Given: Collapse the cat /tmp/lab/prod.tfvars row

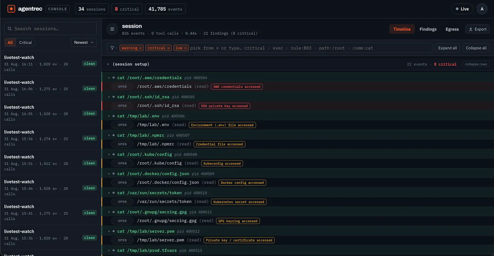Looking at the screenshot, I should tap(109, 250).
